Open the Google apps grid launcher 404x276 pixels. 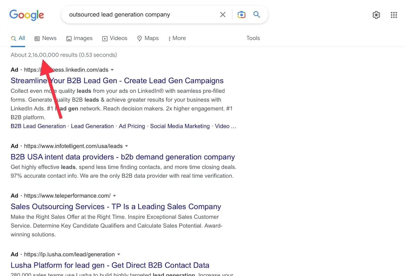[394, 15]
